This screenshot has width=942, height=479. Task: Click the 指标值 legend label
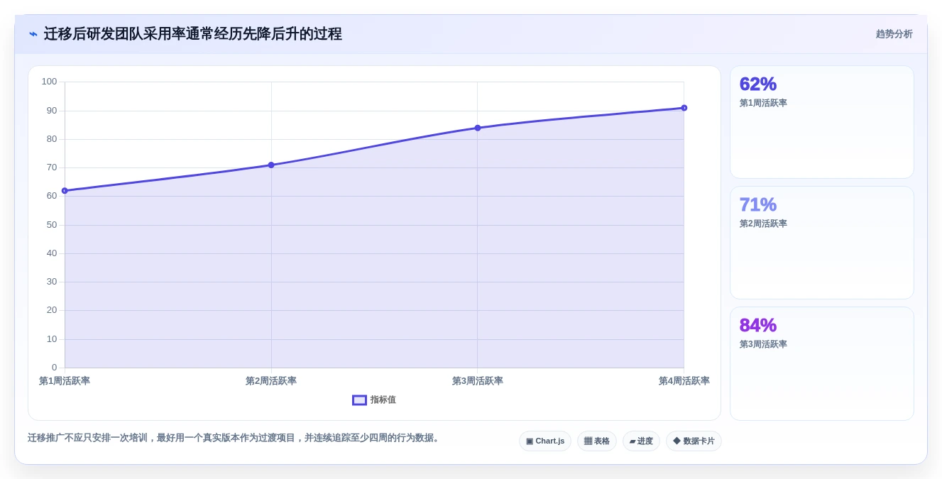click(383, 400)
